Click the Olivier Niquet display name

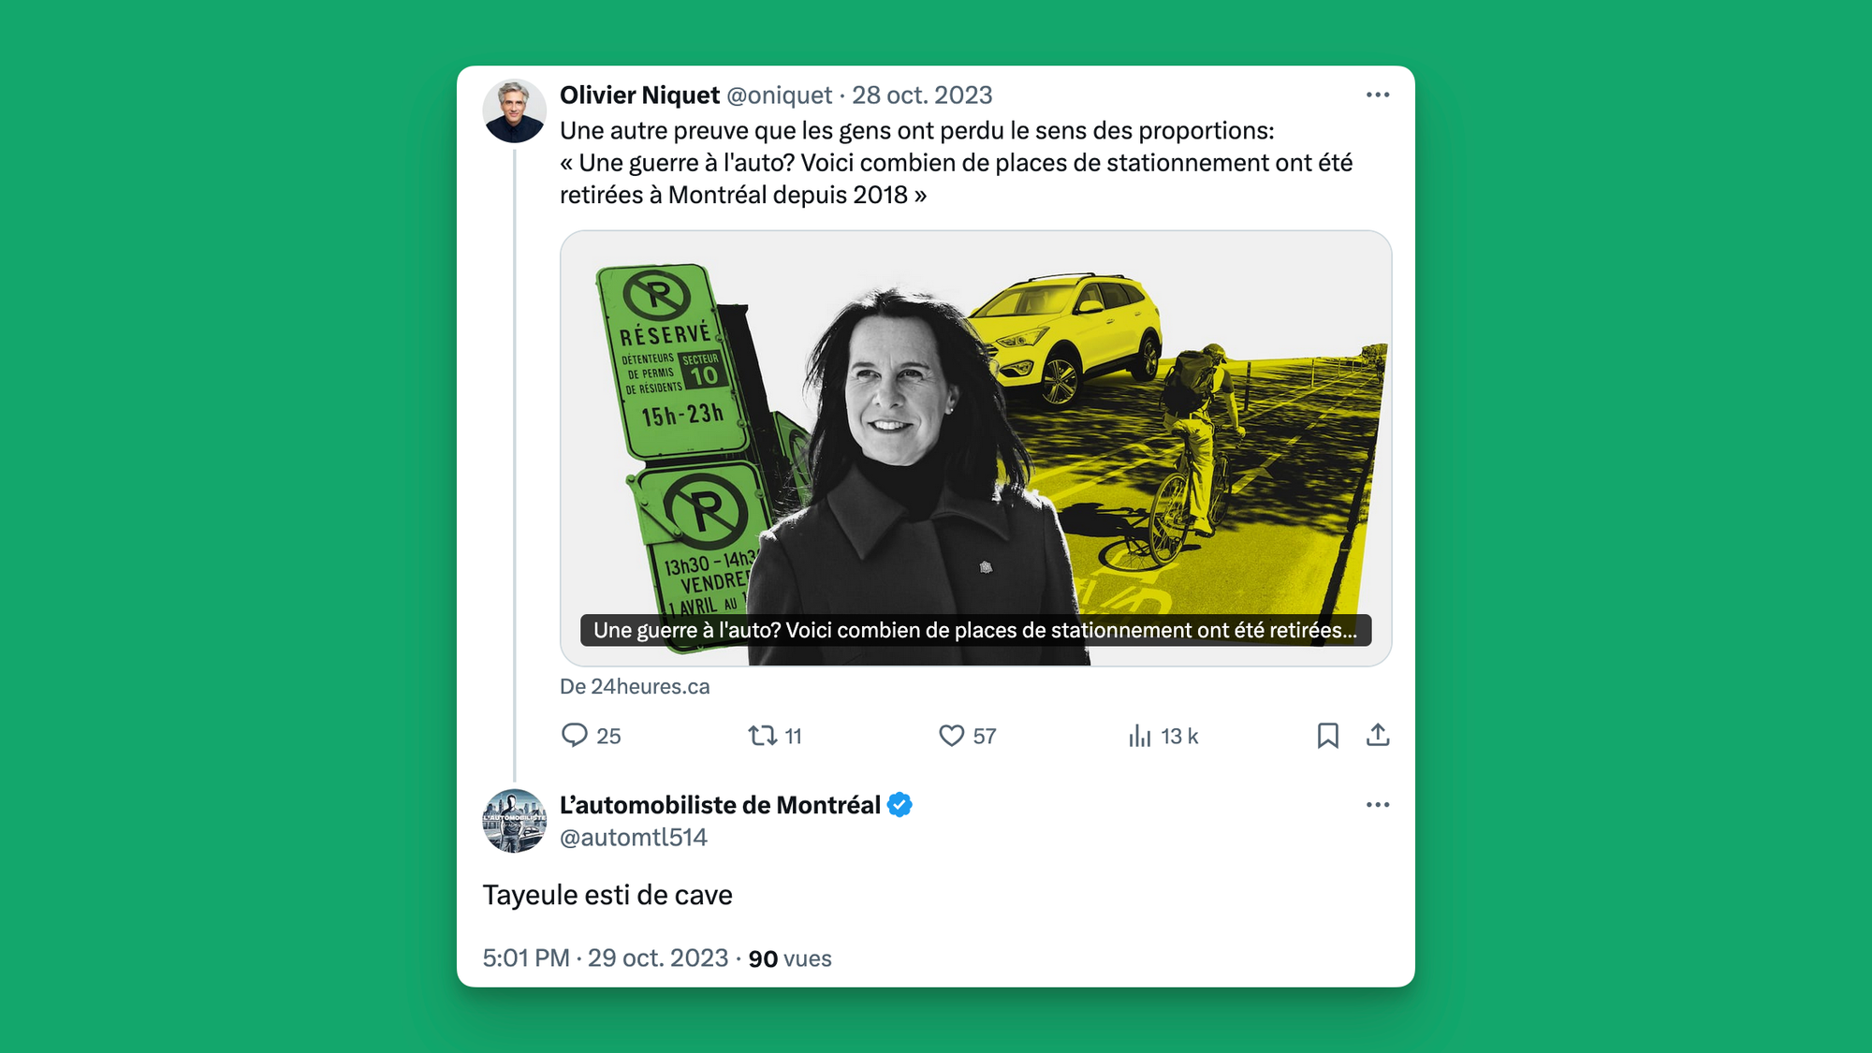640,95
